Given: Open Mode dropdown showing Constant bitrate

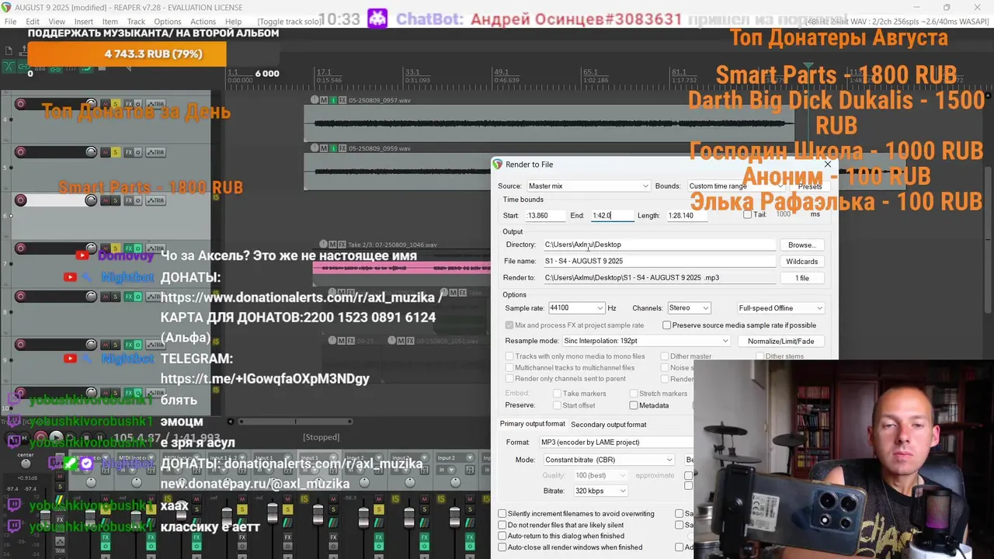Looking at the screenshot, I should coord(608,460).
